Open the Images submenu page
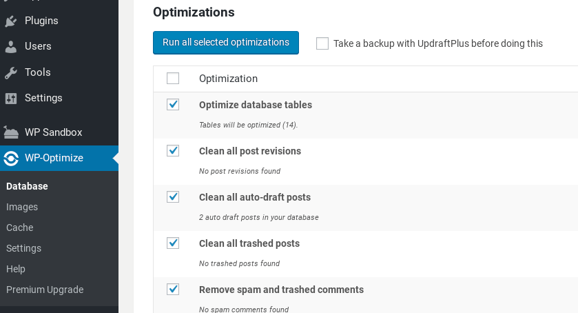The image size is (578, 313). tap(22, 207)
